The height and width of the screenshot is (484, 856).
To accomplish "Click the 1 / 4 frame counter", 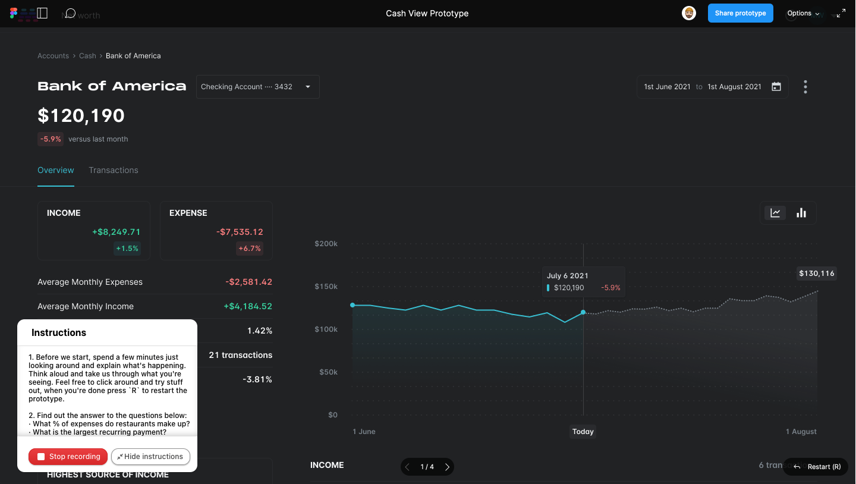I will point(427,467).
